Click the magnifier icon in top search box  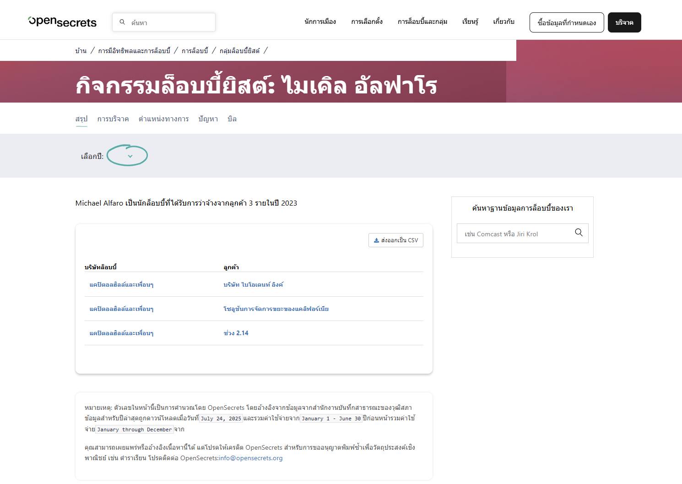click(122, 22)
